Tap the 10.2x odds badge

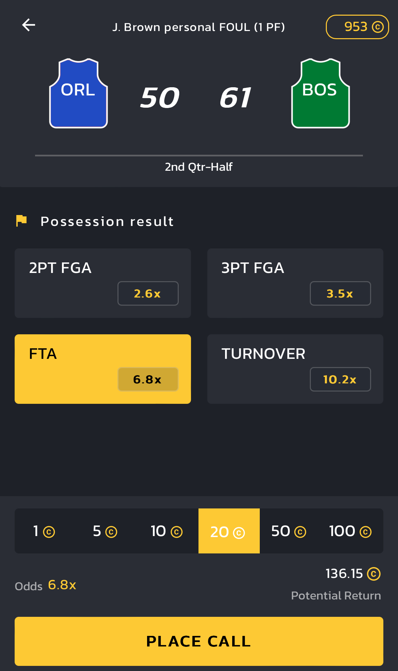pos(340,379)
